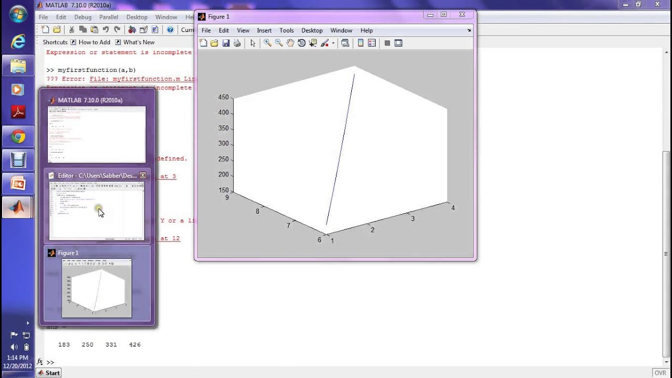Screen dimensions: 672x378
Task: Click the Help question mark icon in MATLAB
Action: pos(170,29)
